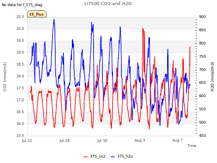Viewport: 217px width, 163px height.
Task: Click the EE_flux annotation label
Action: 37,14
